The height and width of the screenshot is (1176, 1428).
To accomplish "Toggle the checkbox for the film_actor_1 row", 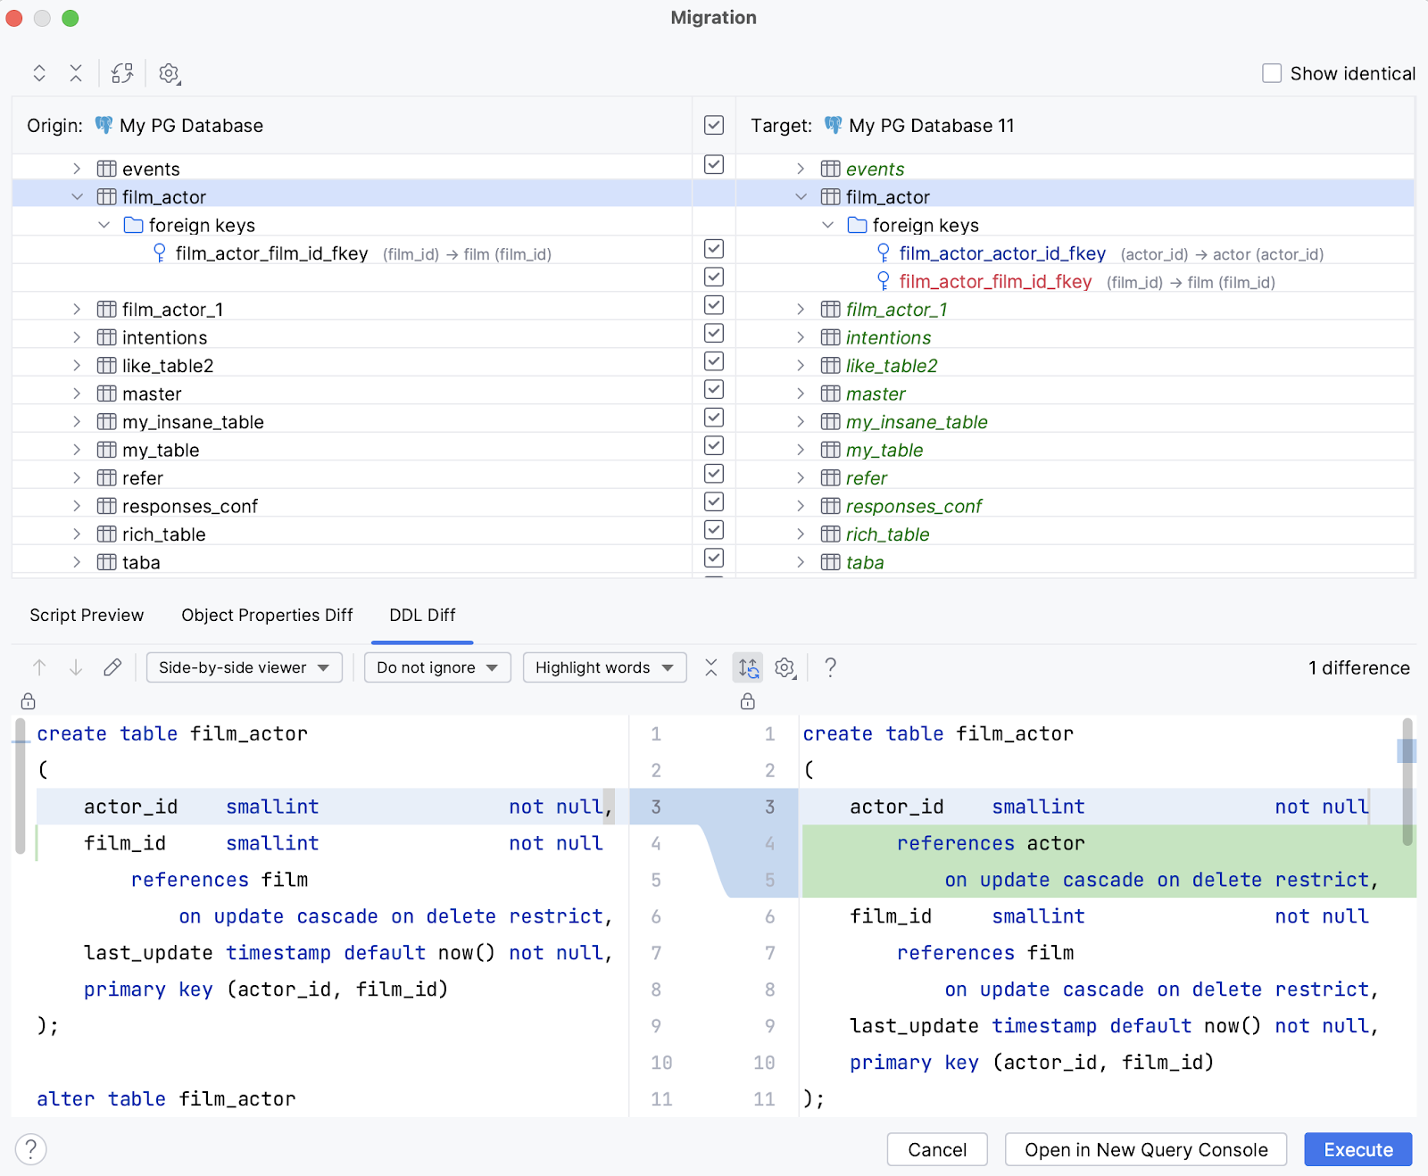I will point(713,305).
